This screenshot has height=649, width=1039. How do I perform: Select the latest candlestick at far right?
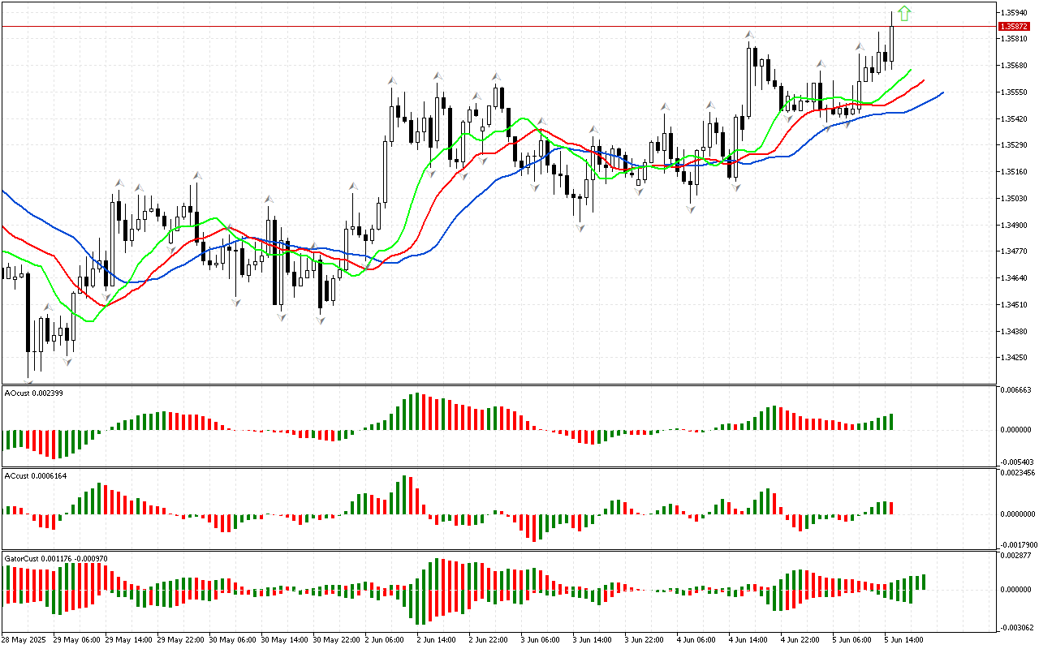[891, 42]
